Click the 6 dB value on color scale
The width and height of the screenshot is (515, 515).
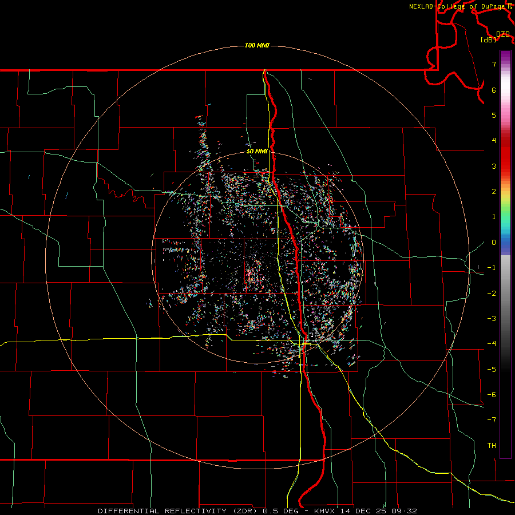[x=494, y=90]
